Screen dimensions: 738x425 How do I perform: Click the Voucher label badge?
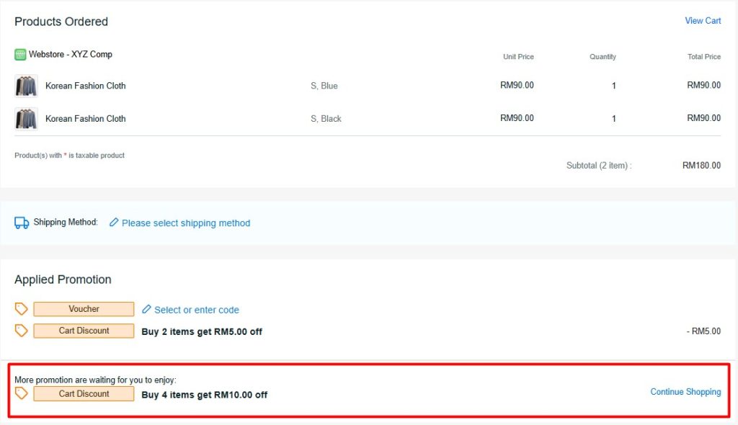pyautogui.click(x=84, y=309)
